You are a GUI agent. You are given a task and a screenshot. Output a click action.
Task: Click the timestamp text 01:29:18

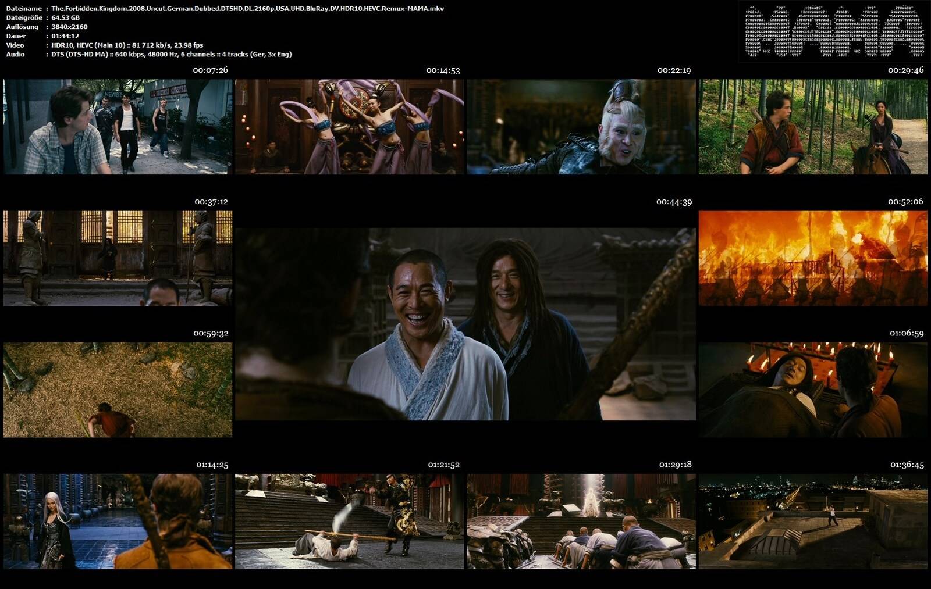click(675, 465)
